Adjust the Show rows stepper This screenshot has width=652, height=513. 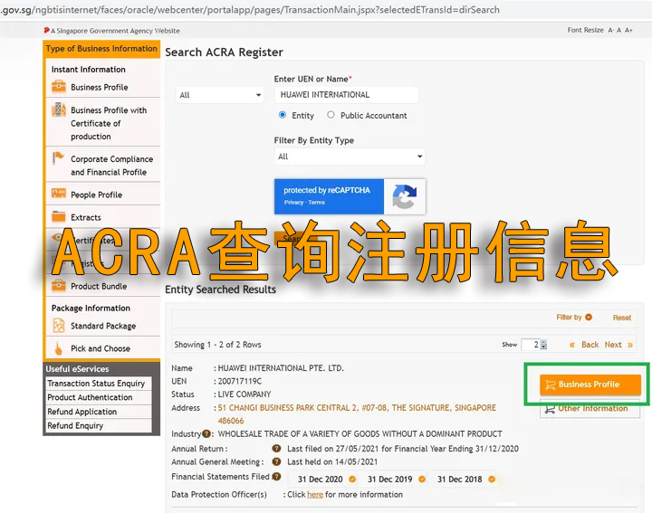[543, 345]
